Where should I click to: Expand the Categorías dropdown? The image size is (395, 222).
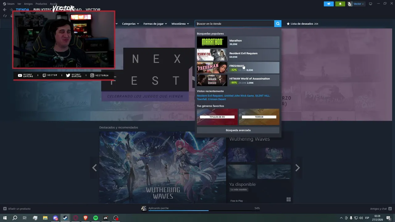[x=130, y=24]
